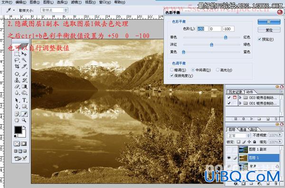Swap foreground and background colors
The width and height of the screenshot is (285, 188).
[25, 127]
